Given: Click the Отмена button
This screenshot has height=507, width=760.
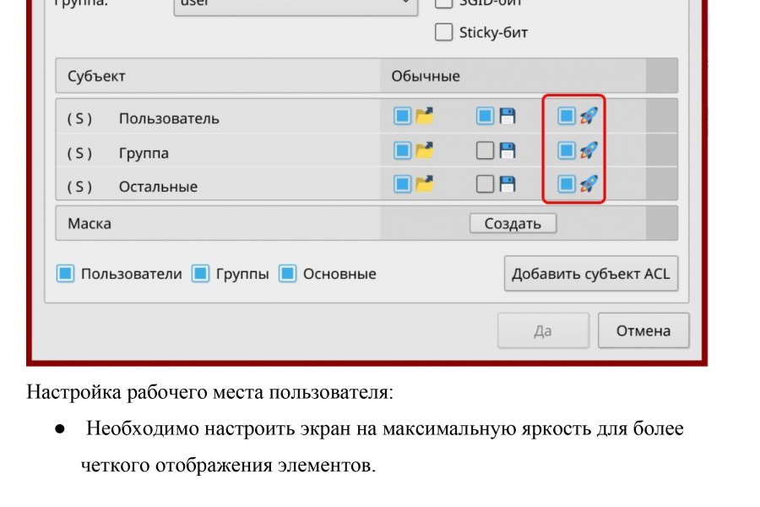Looking at the screenshot, I should pyautogui.click(x=643, y=330).
